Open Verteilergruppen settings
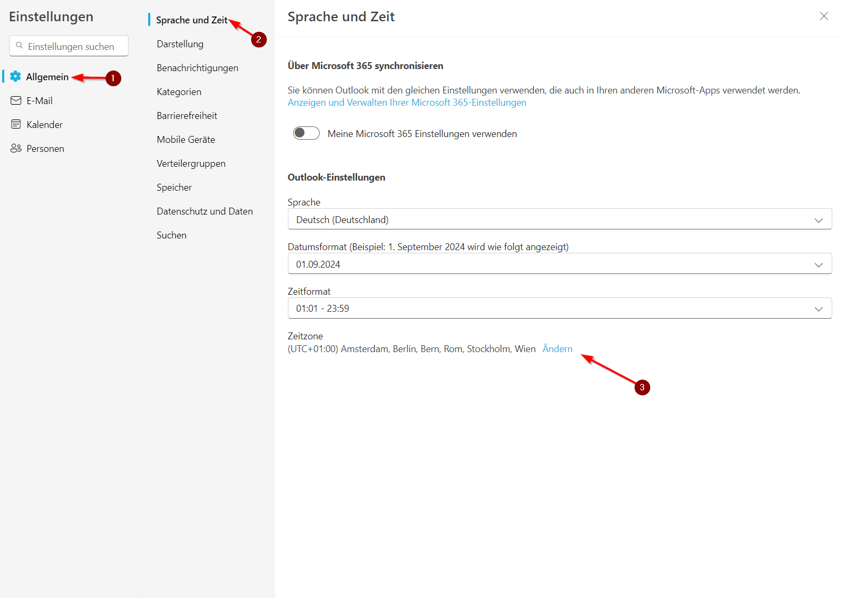This screenshot has height=598, width=845. pos(191,164)
